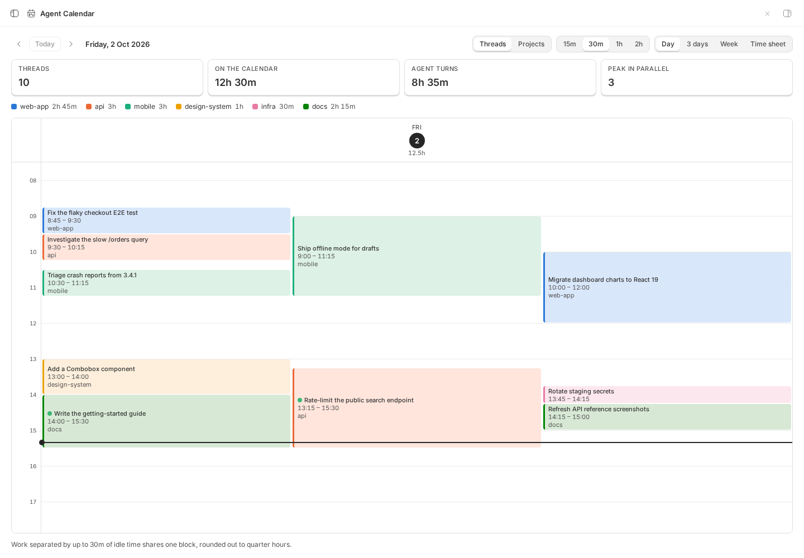Open Fix the flaky checkout E2E test event

pyautogui.click(x=166, y=220)
